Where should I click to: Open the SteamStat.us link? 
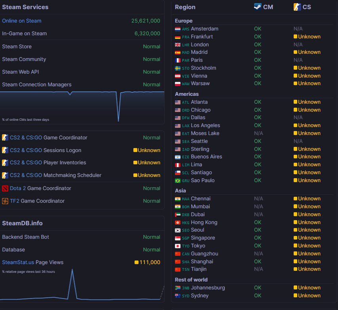[18, 262]
